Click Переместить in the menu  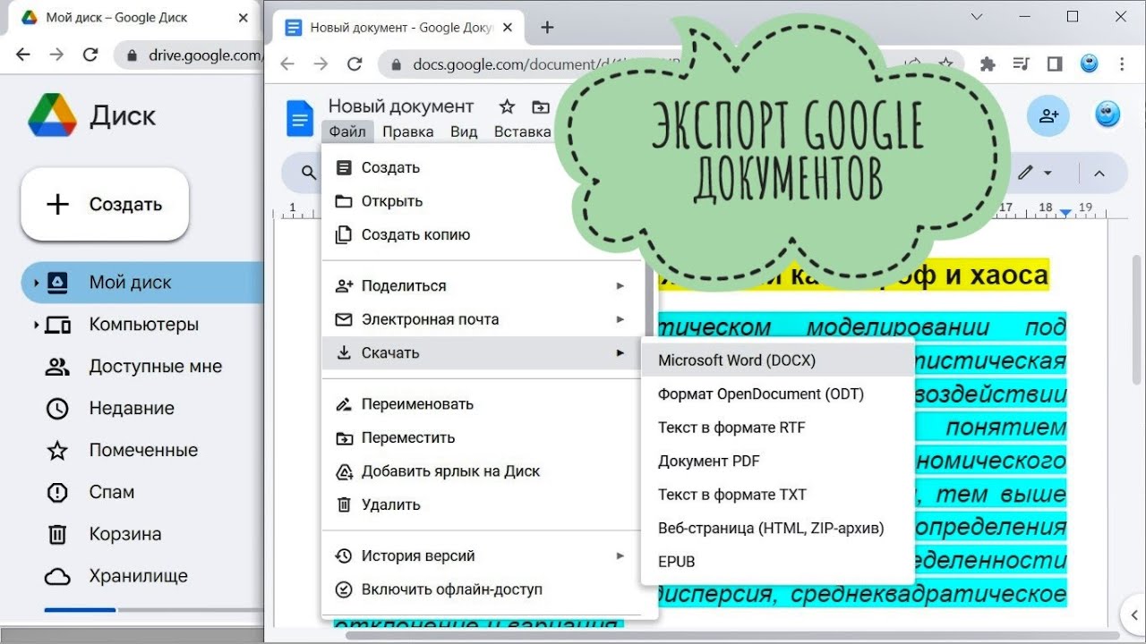pyautogui.click(x=483, y=437)
